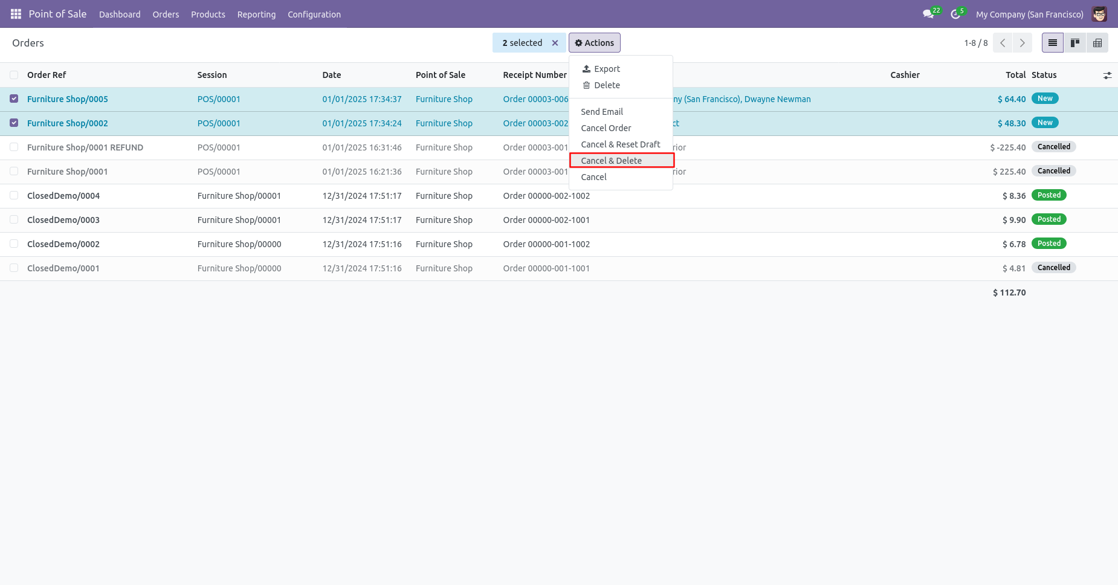Viewport: 1118px width, 585px height.
Task: Open the activities clock icon with badge 5
Action: tap(957, 13)
